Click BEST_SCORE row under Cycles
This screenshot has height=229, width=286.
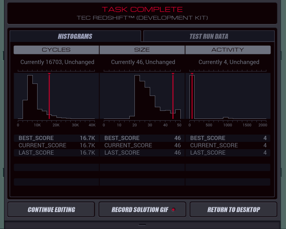pos(56,138)
